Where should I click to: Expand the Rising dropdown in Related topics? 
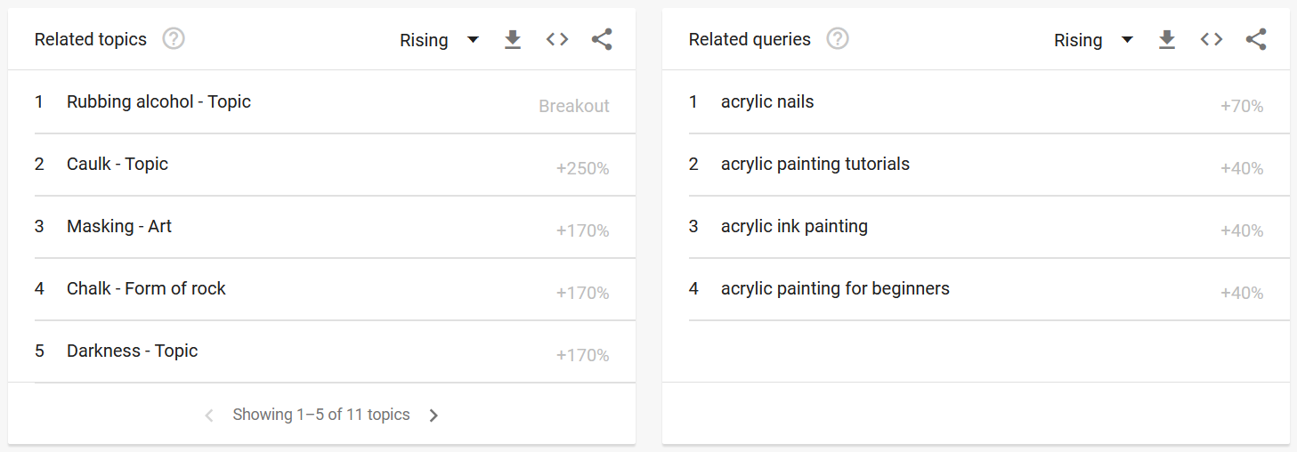(x=440, y=40)
